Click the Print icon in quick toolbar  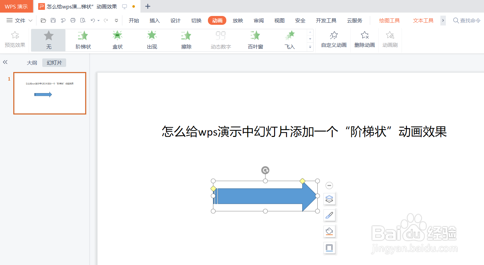[73, 20]
